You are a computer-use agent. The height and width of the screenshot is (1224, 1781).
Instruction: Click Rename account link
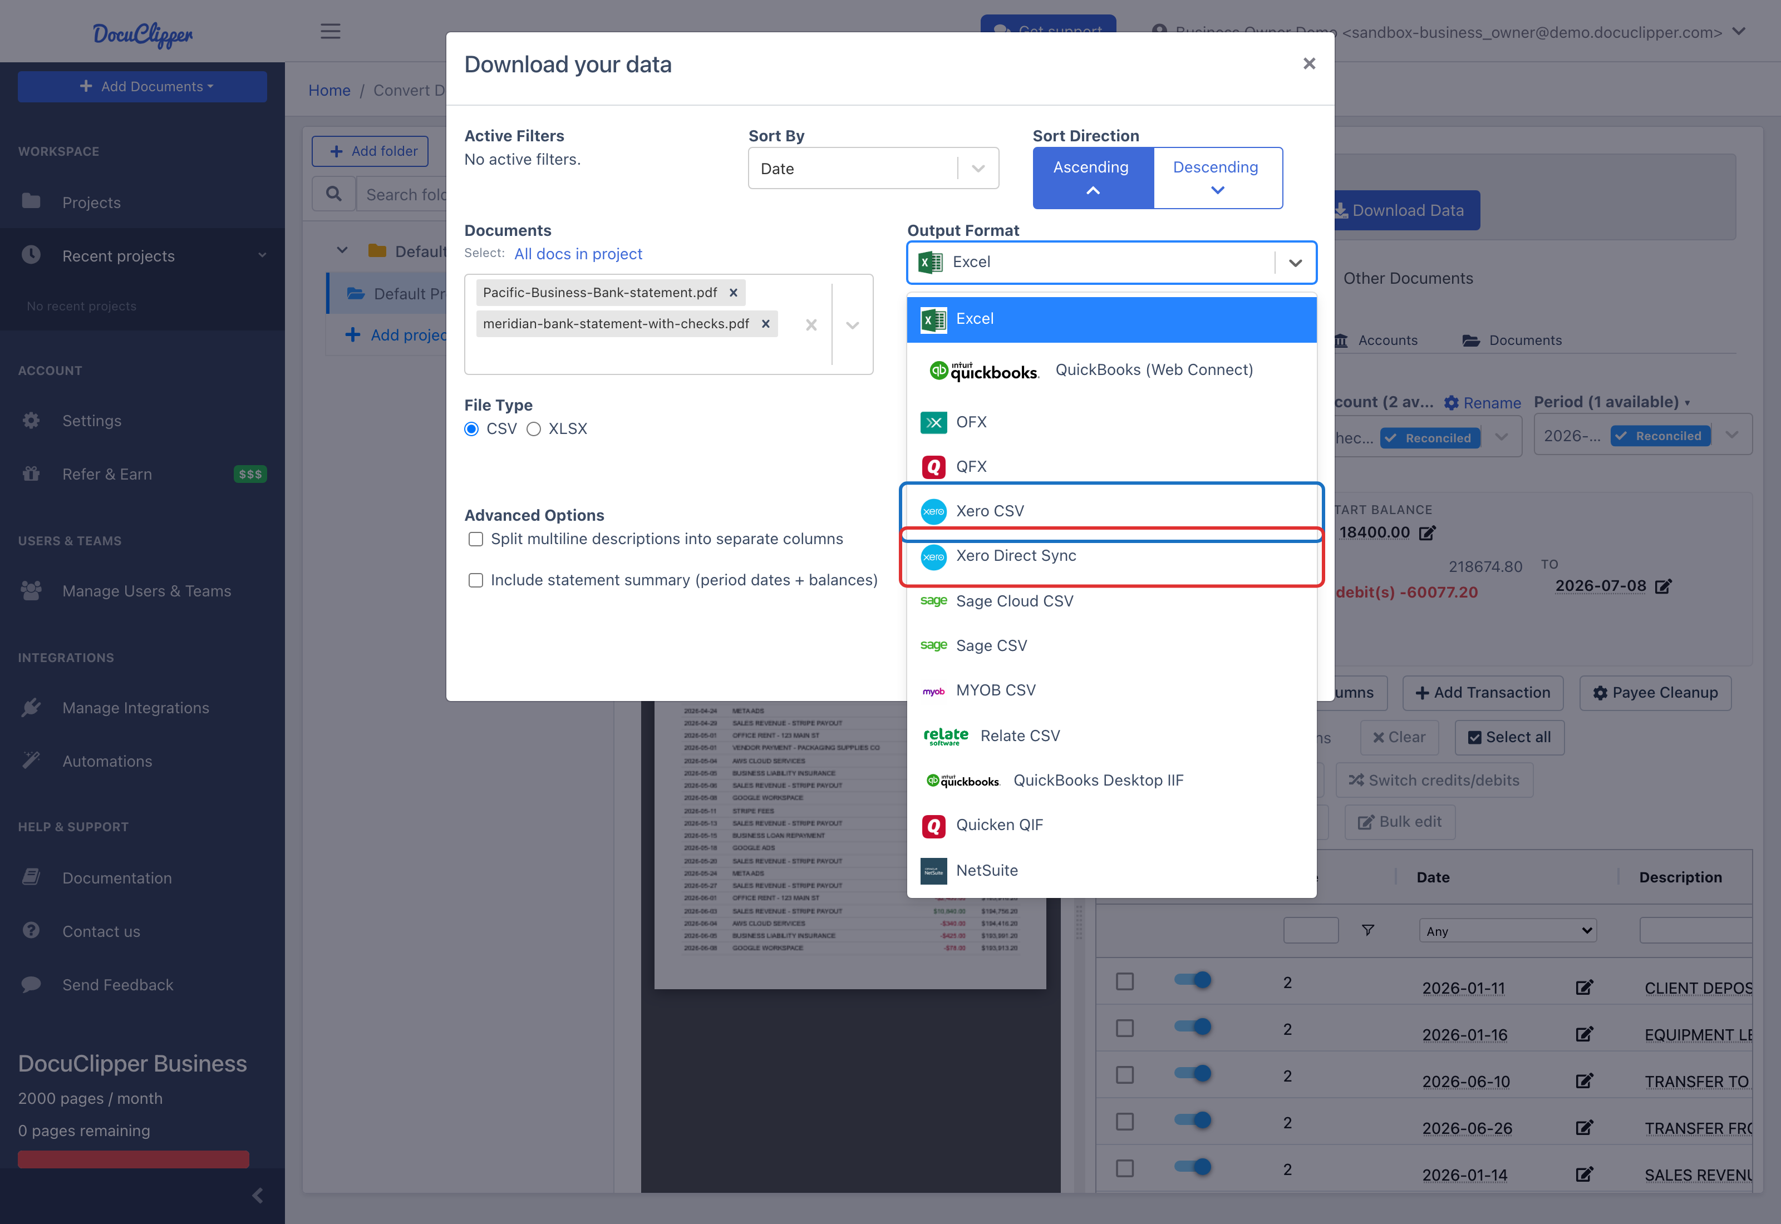point(1482,403)
